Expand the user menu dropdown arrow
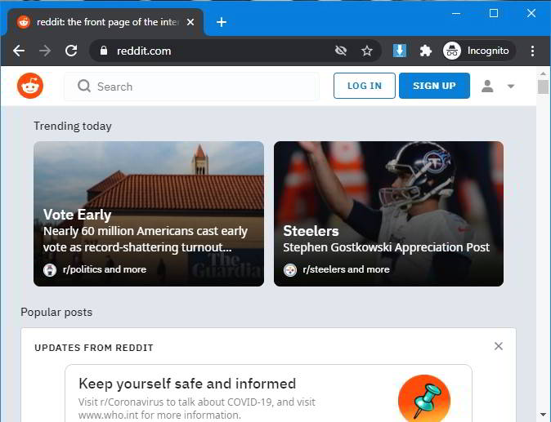551x422 pixels. (511, 87)
